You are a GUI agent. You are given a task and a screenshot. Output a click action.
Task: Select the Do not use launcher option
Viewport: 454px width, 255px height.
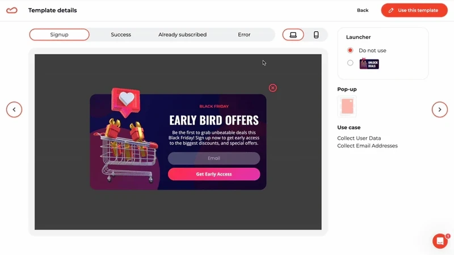tap(350, 50)
